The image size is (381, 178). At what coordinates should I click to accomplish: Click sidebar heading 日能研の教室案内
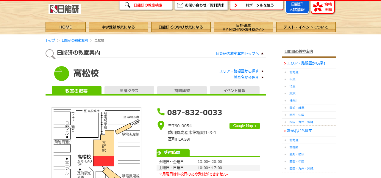coord(299,52)
